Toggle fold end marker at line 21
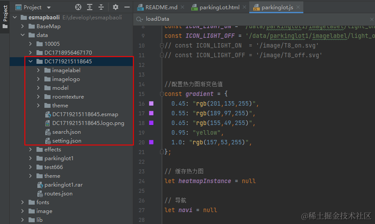The height and width of the screenshot is (224, 375). (x=162, y=152)
